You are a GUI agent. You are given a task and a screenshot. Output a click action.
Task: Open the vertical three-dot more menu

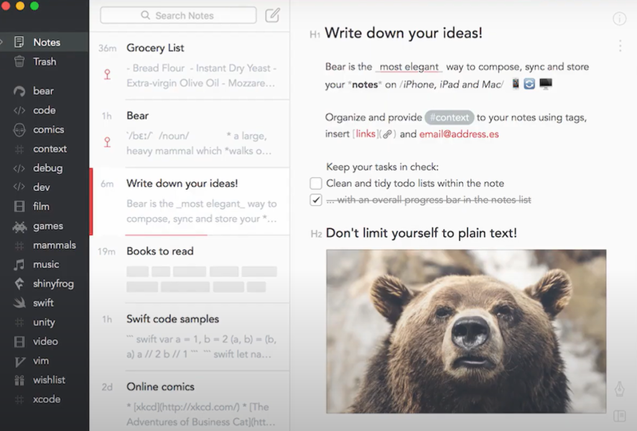pyautogui.click(x=620, y=46)
